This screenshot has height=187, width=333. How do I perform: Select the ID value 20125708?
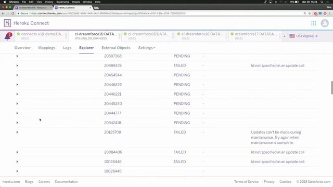pos(112,132)
